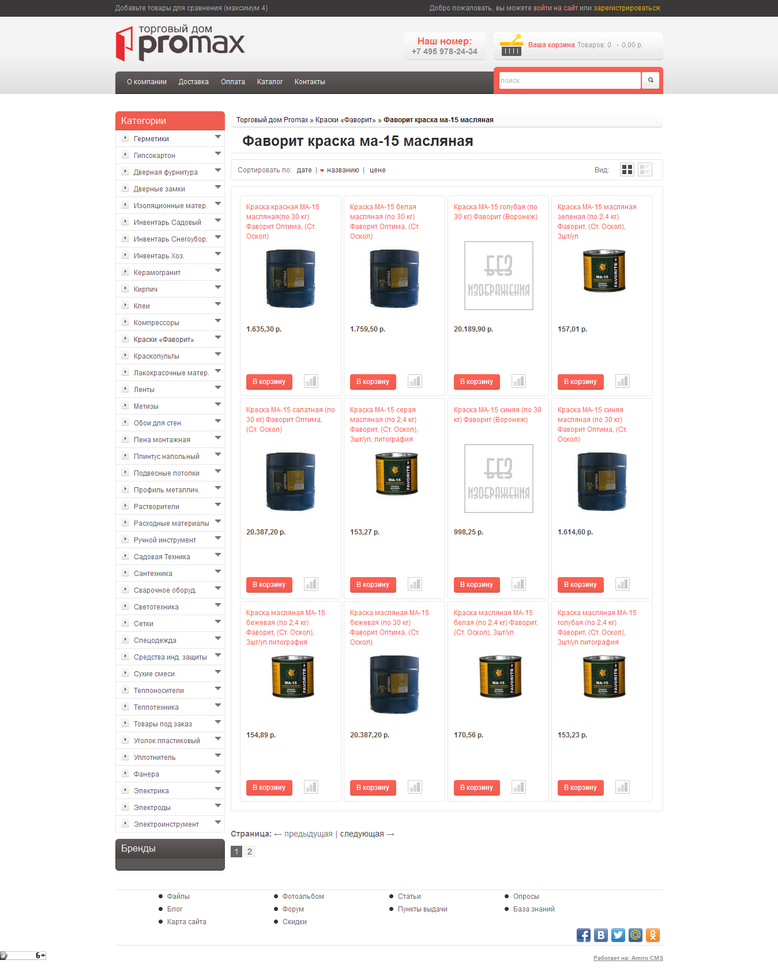Open Сухие смеси category

[x=154, y=674]
